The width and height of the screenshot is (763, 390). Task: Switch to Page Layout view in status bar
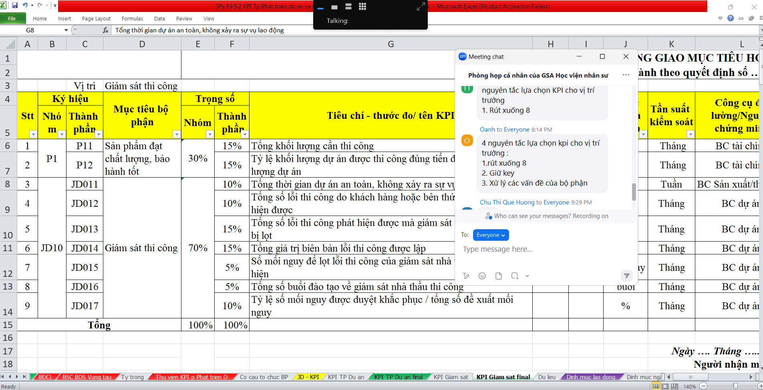(x=665, y=386)
